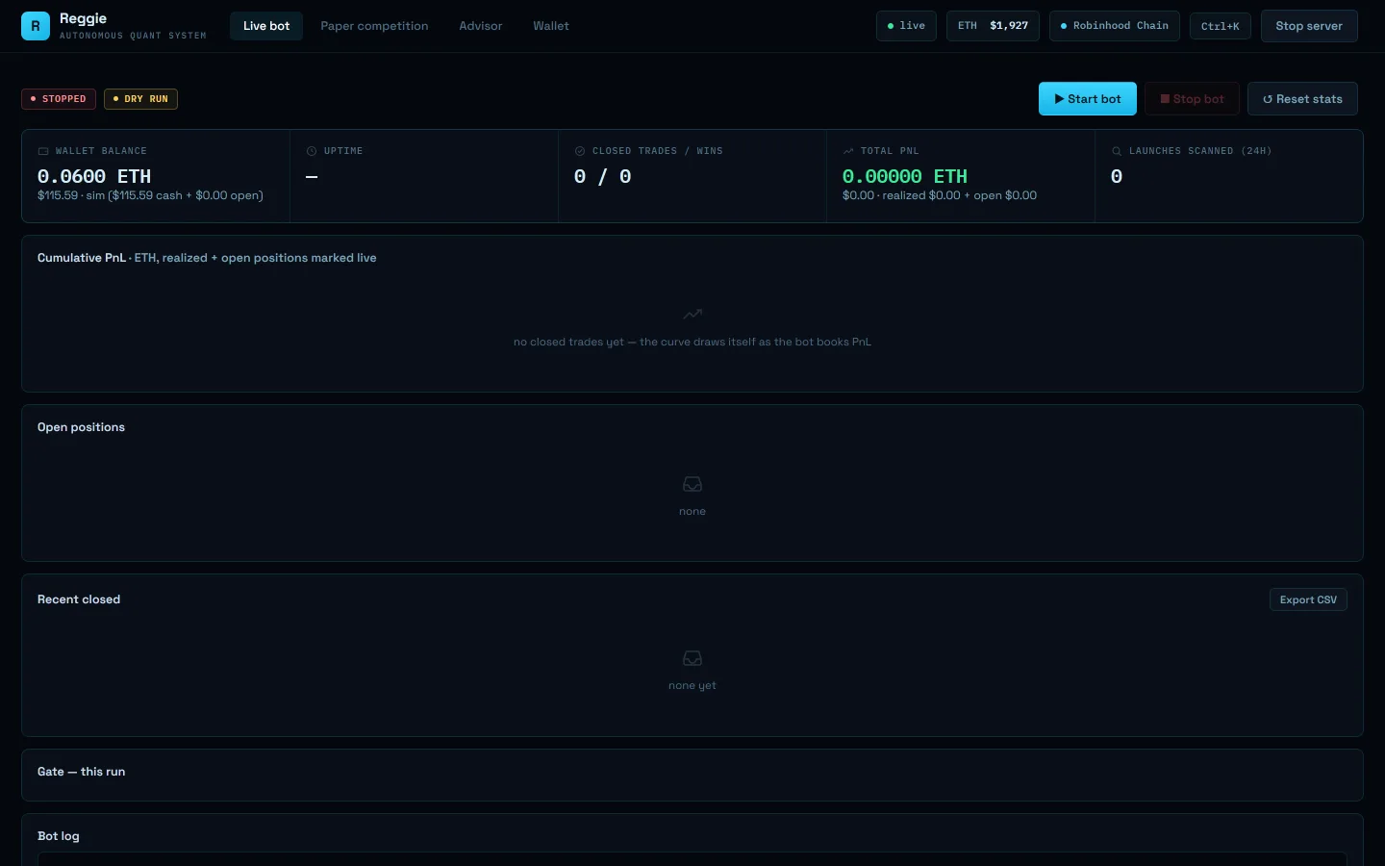Click the DRY RUN badge
The height and width of the screenshot is (866, 1385).
pyautogui.click(x=140, y=99)
